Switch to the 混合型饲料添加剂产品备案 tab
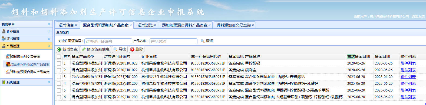This screenshot has height=105, width=426. [x=106, y=25]
